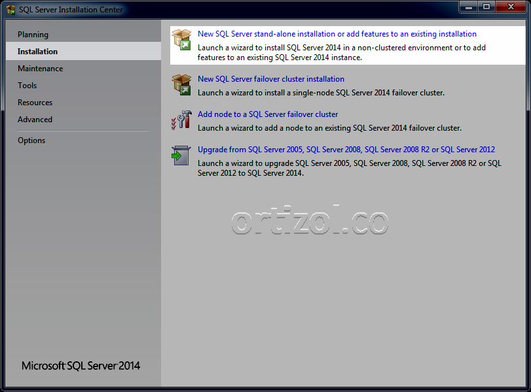
Task: Click Upgrade from SQL Server 2005 link
Action: [346, 150]
